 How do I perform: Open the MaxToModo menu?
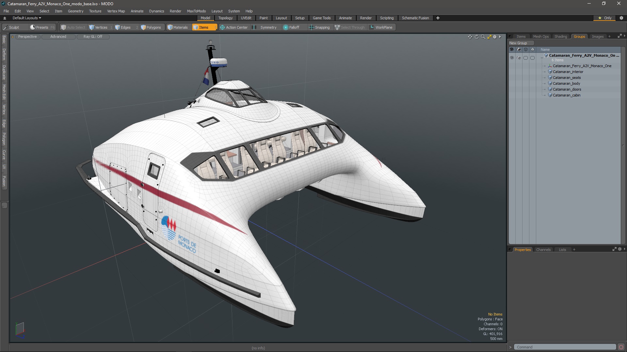click(x=196, y=11)
